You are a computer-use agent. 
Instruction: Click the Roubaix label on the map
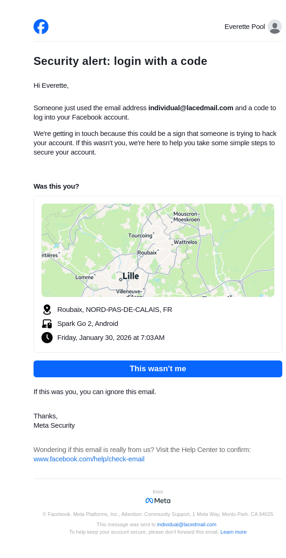[147, 253]
